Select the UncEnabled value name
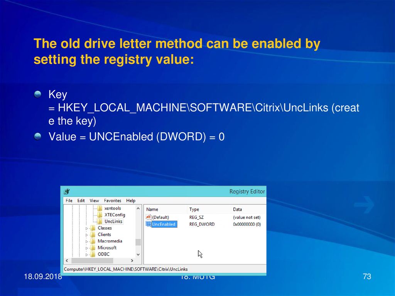395x296 pixels. 164,224
